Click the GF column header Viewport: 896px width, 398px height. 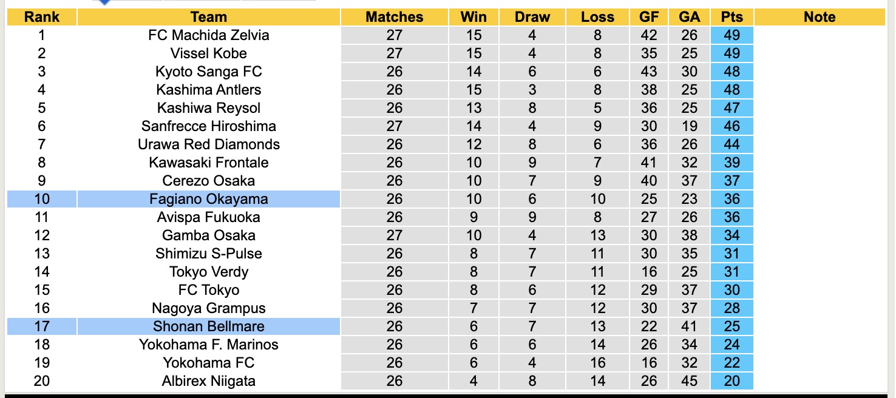(x=649, y=17)
